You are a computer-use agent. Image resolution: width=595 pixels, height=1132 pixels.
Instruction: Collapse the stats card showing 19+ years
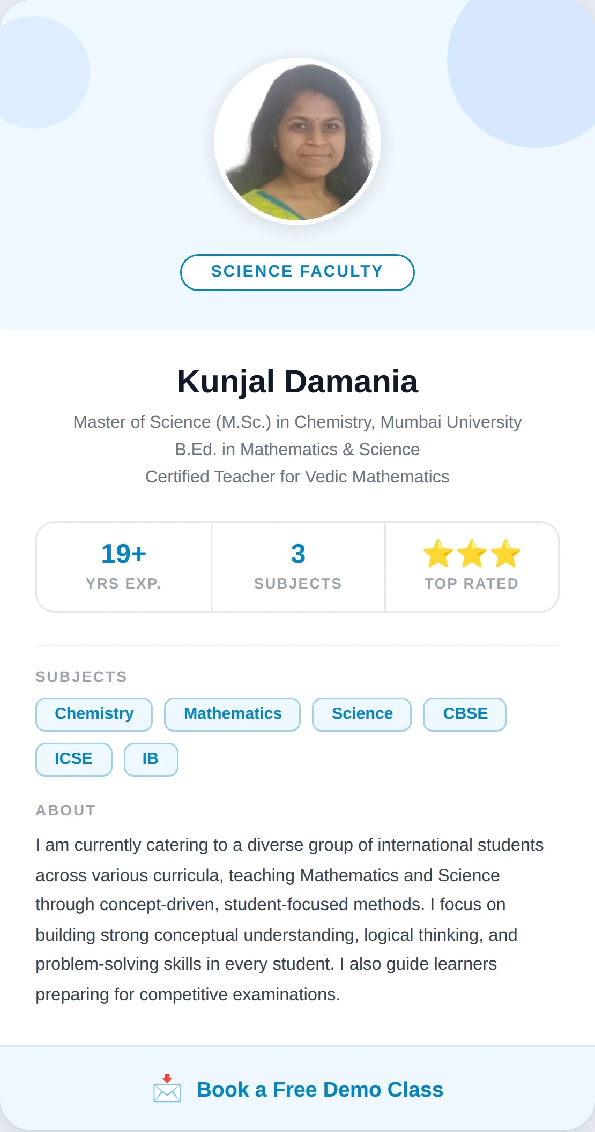point(123,565)
